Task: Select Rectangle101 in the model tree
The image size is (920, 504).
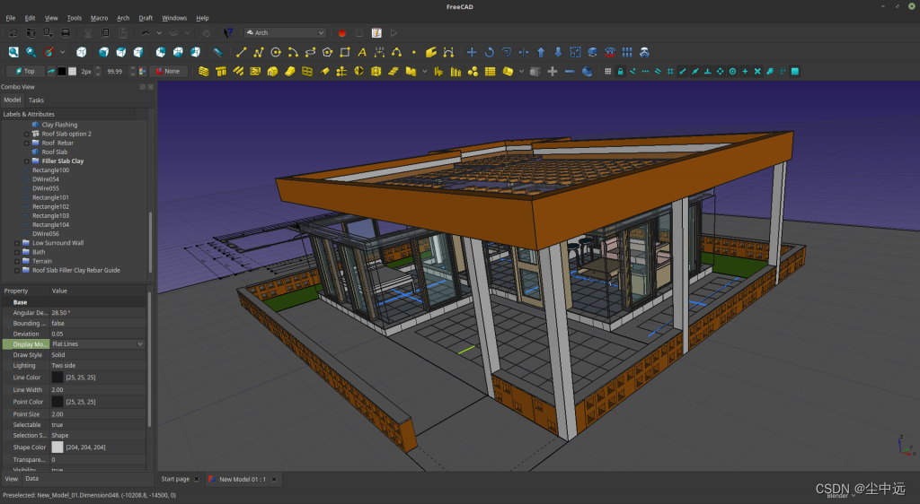Action: point(50,198)
